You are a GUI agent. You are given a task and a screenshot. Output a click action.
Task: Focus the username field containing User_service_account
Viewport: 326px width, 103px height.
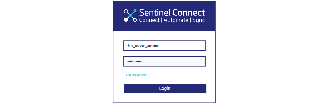[164, 46]
